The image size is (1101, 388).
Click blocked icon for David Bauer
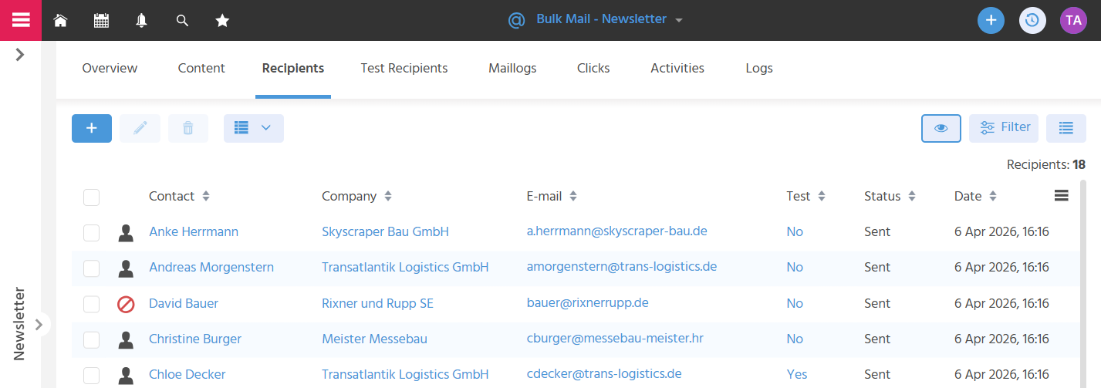(x=126, y=304)
